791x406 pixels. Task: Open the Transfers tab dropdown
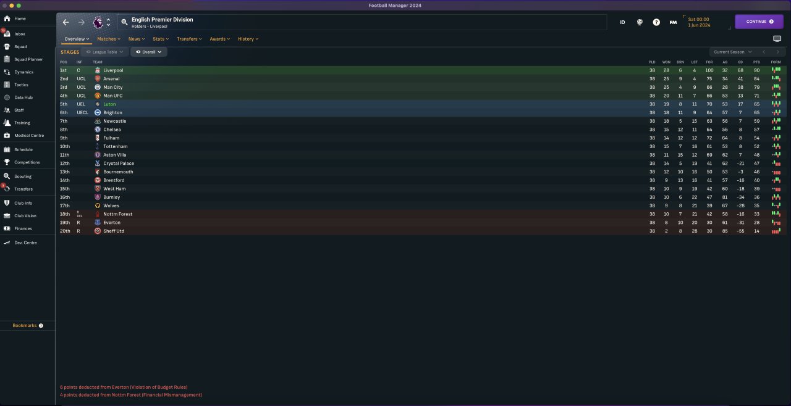click(x=189, y=39)
